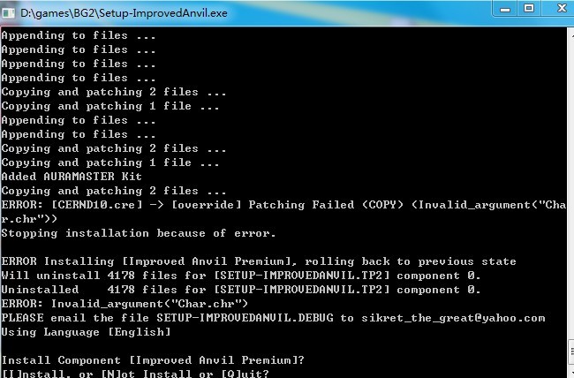This screenshot has width=574, height=378.
Task: Open the console window system menu icon
Action: tap(10, 11)
